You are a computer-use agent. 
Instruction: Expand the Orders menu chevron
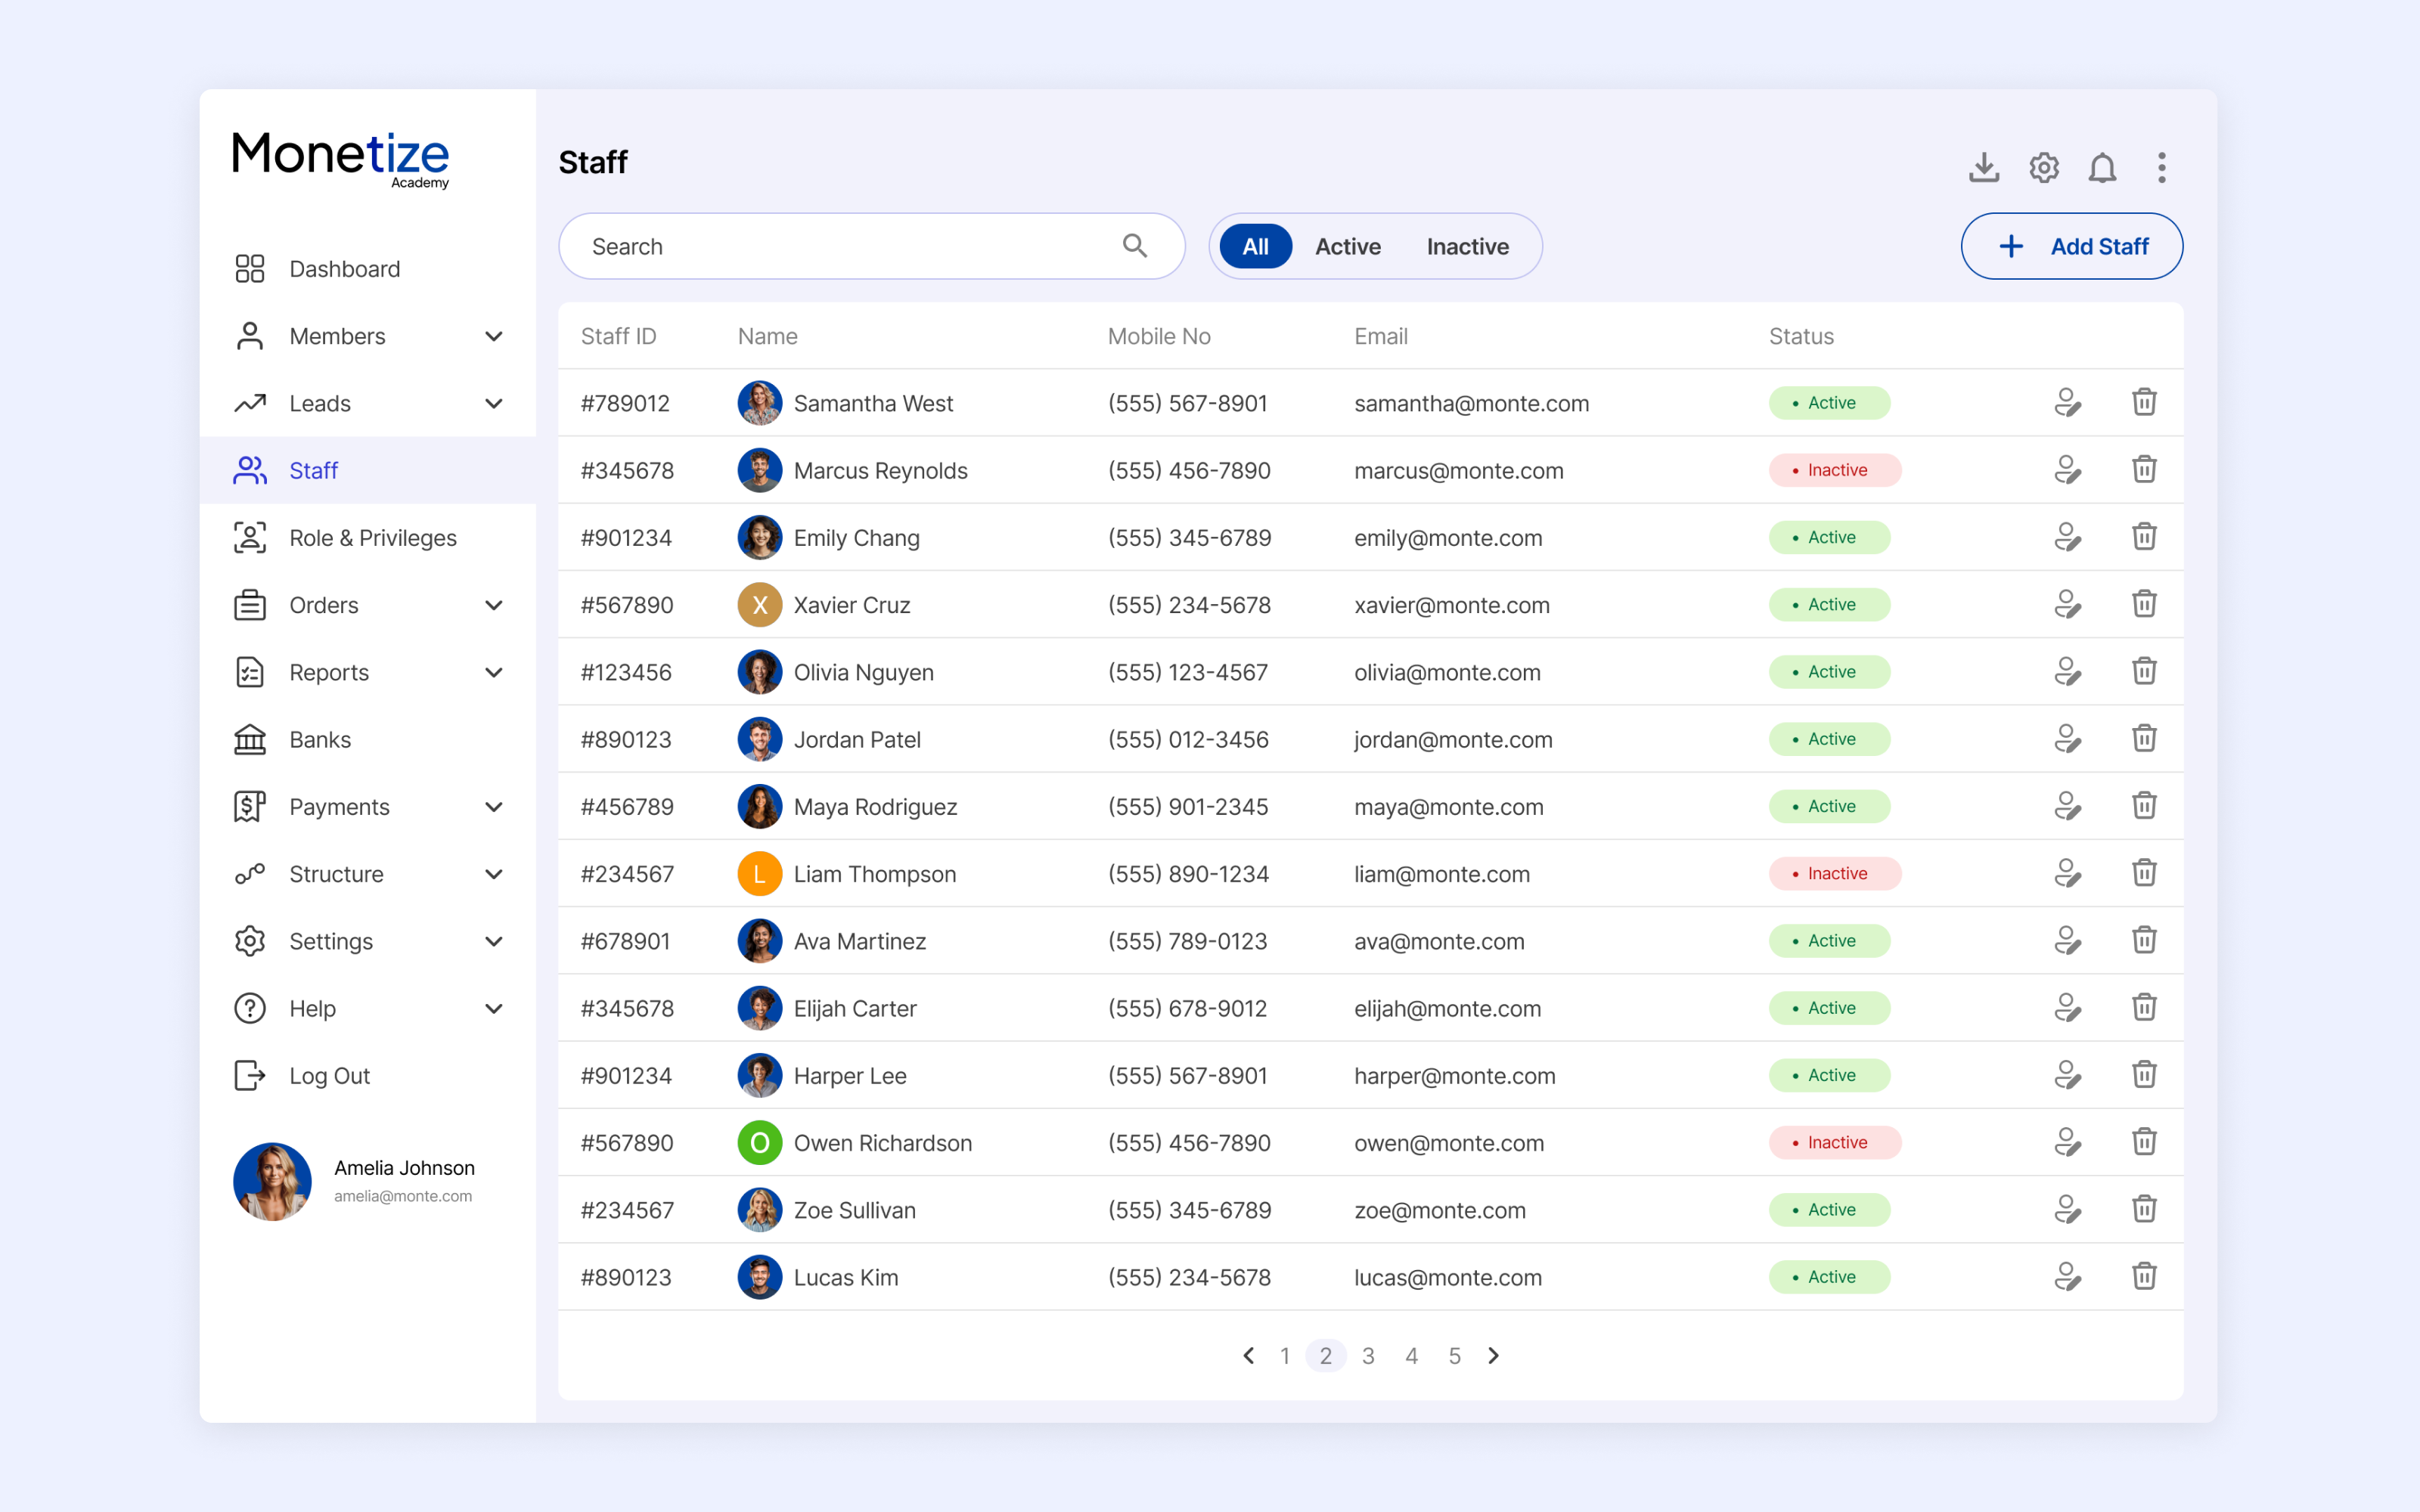[x=493, y=605]
